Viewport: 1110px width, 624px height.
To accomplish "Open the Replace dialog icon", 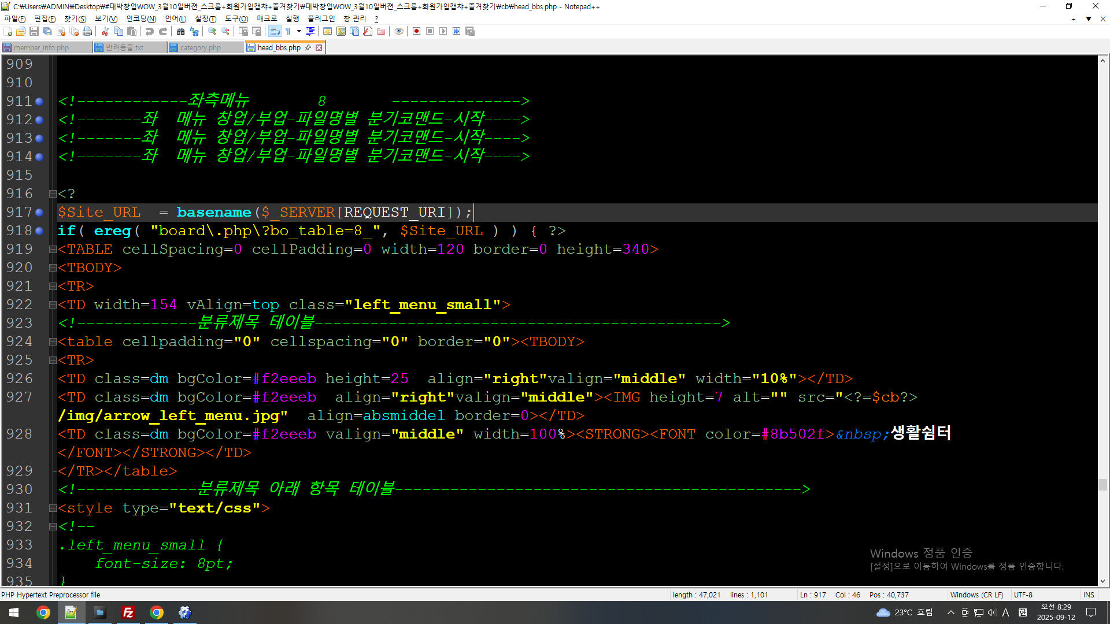I will click(194, 31).
